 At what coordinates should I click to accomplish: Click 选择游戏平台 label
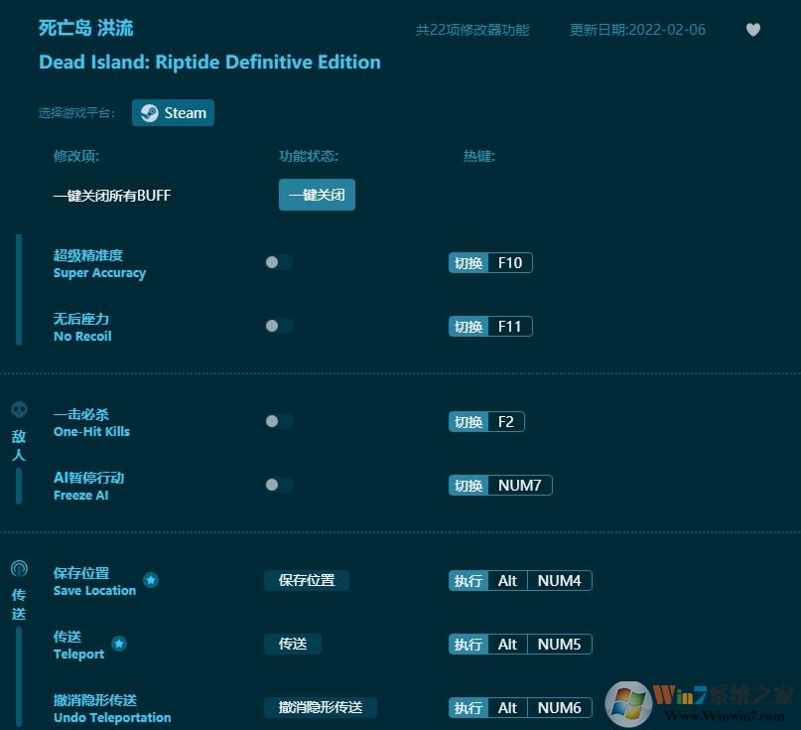[76, 113]
